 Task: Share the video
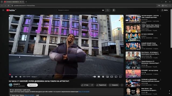tap(101, 85)
